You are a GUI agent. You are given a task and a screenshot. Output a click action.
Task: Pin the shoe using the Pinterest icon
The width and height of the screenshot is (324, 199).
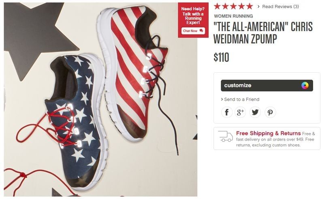[x=270, y=112]
